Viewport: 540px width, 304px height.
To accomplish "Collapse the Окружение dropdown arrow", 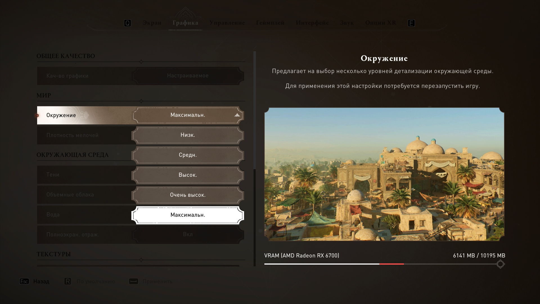I will tap(237, 115).
